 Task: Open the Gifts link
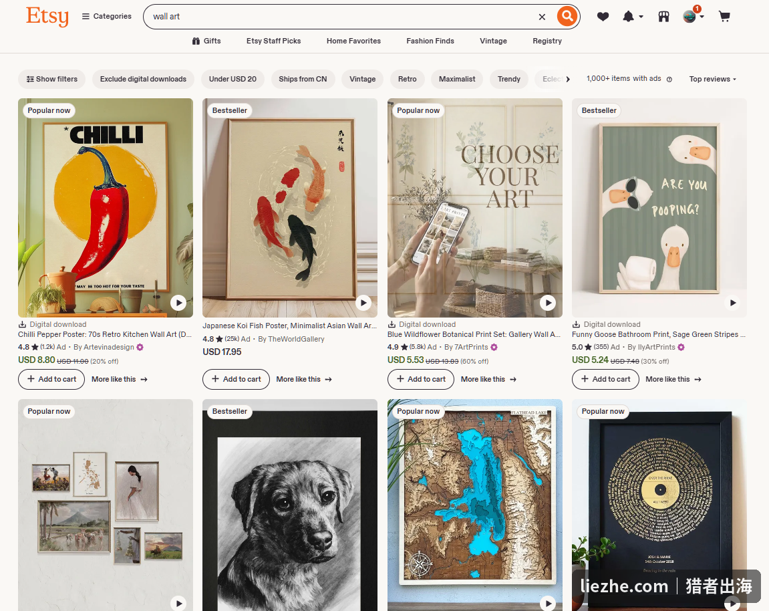coord(206,41)
